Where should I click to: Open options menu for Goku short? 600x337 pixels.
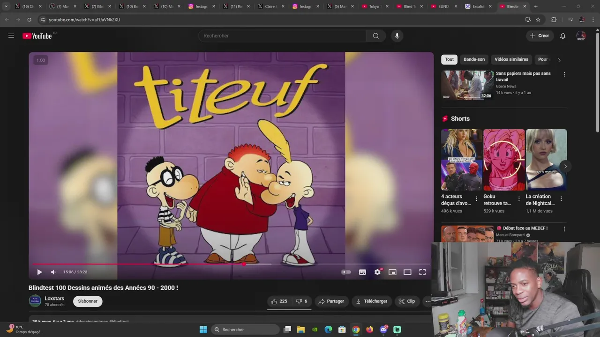coord(519,199)
